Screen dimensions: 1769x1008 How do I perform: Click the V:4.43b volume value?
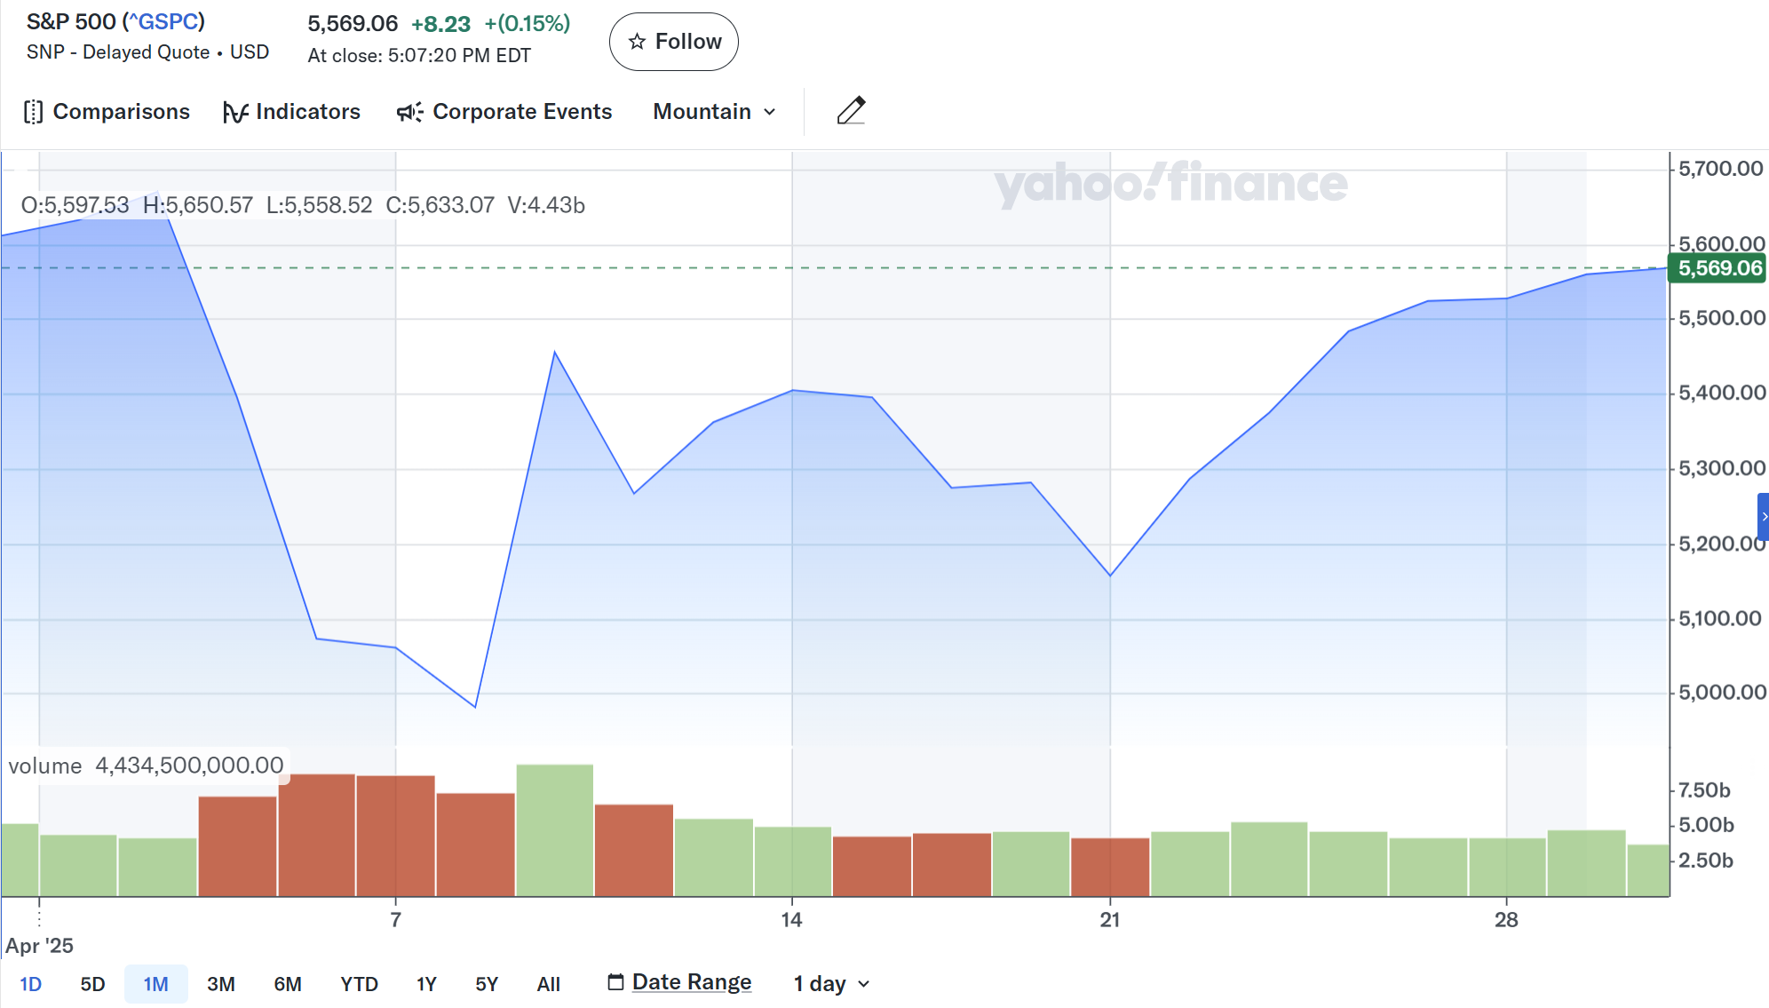[x=546, y=205]
